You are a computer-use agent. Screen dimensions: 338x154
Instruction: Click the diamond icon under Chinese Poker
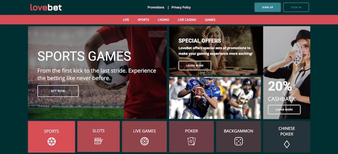[x=287, y=144]
